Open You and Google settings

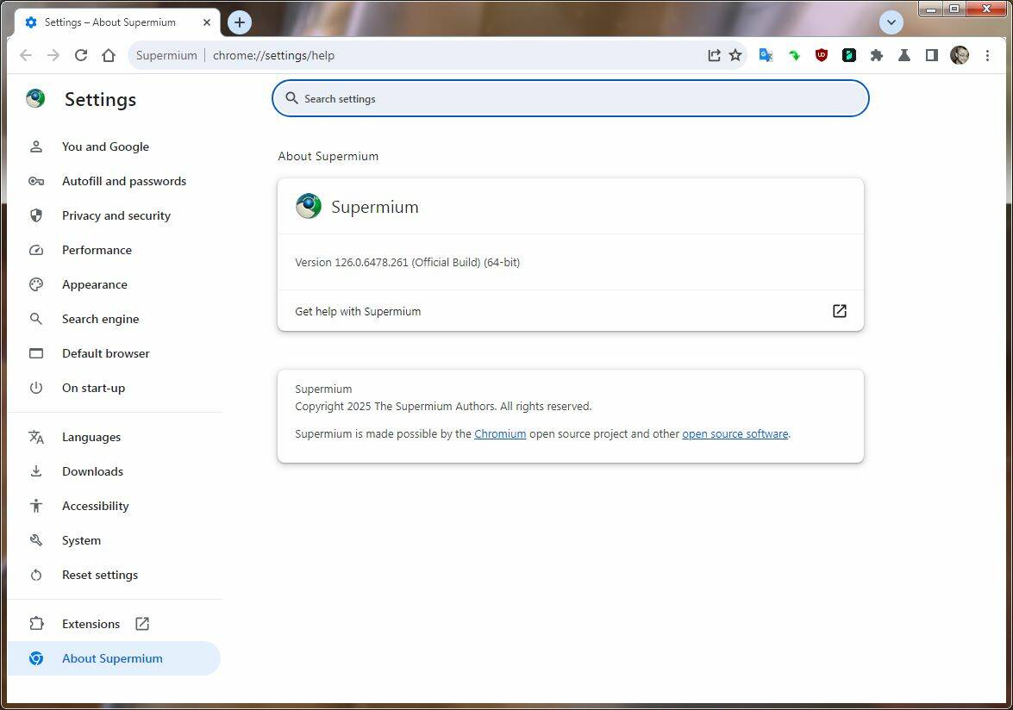[x=115, y=146]
